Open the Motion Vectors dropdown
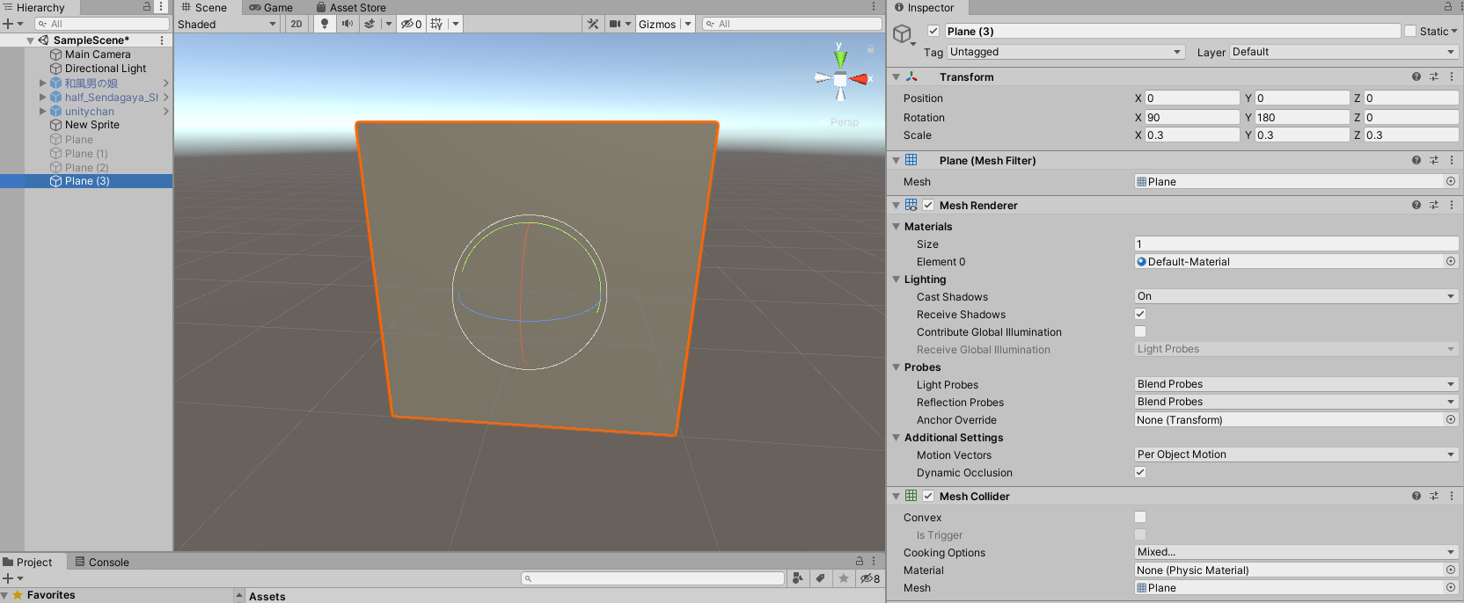 (1296, 454)
